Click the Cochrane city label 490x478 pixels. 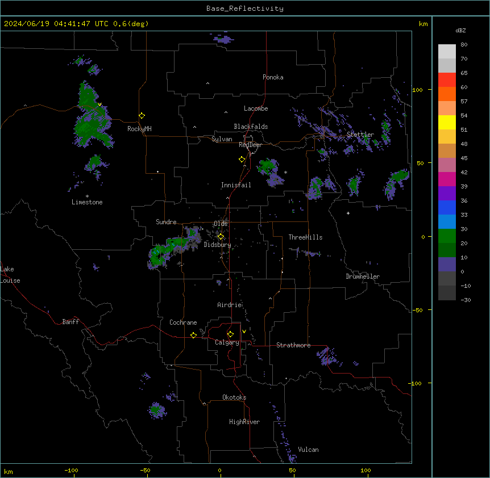point(183,322)
